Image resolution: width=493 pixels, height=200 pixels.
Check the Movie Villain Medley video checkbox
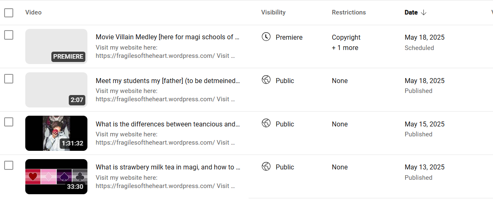click(9, 35)
